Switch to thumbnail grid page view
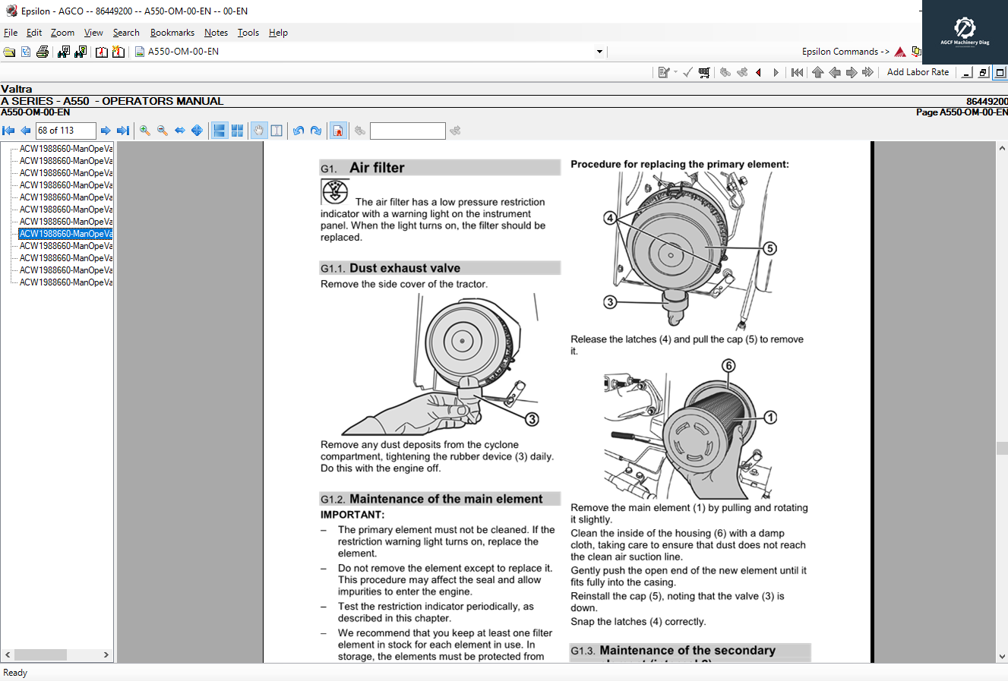The image size is (1008, 681). [237, 131]
